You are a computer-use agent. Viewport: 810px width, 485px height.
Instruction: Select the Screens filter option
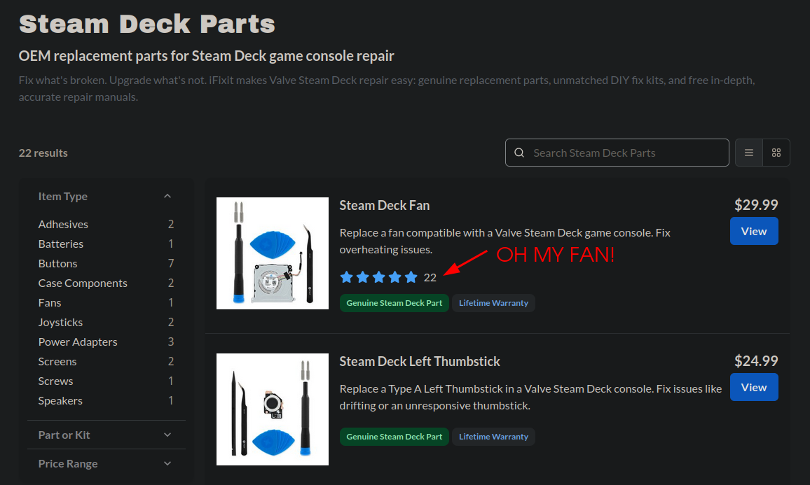click(x=106, y=362)
